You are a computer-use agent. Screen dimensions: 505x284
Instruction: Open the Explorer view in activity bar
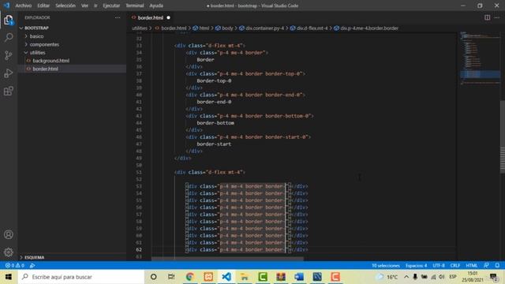9,20
